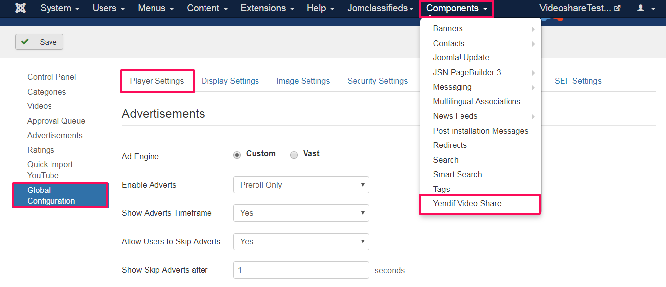Open Show Adverts Timeframe dropdown

click(301, 213)
